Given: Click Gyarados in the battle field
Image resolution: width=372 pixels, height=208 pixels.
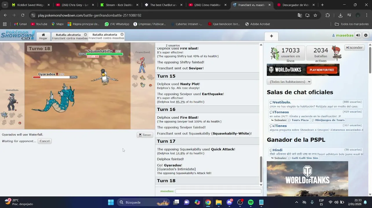Looking at the screenshot, I should pos(54,98).
